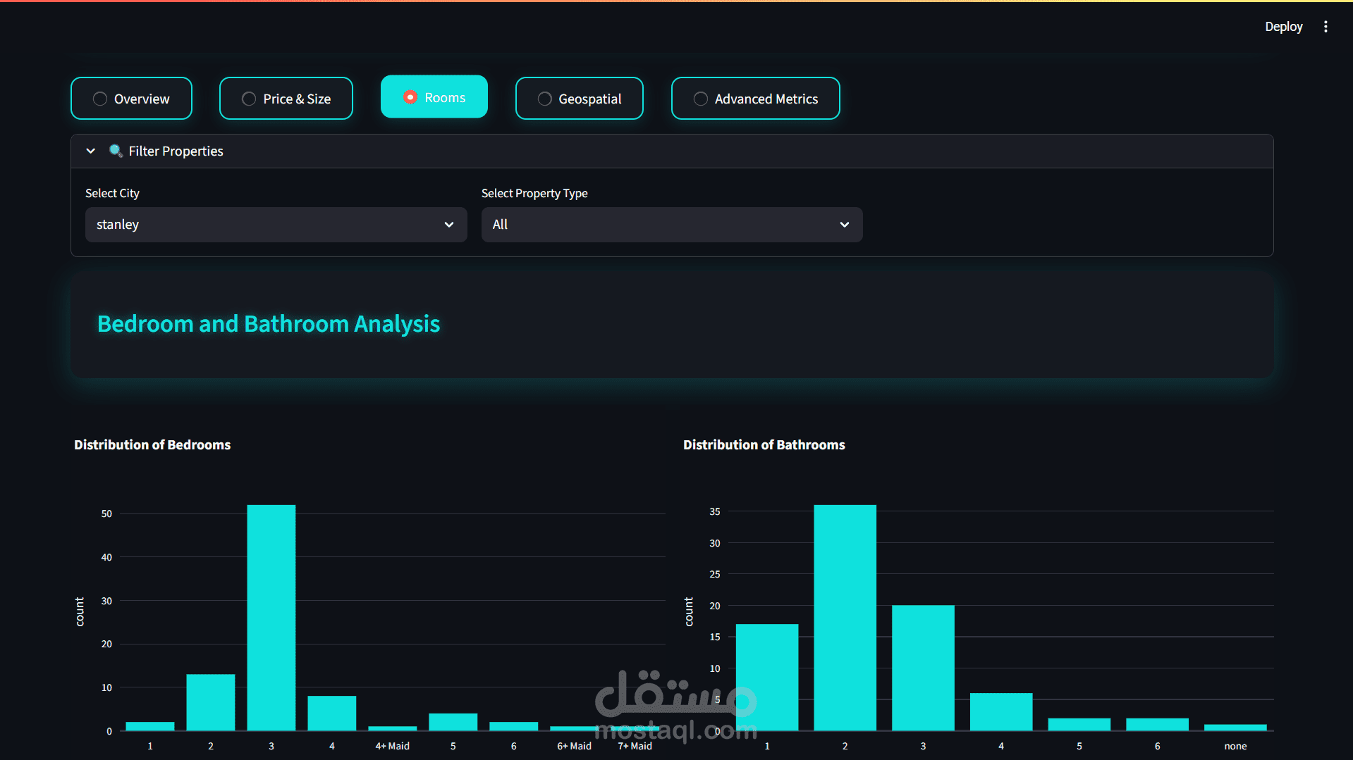Click the 3-bedroom bar in chart
The height and width of the screenshot is (760, 1353).
tap(271, 618)
